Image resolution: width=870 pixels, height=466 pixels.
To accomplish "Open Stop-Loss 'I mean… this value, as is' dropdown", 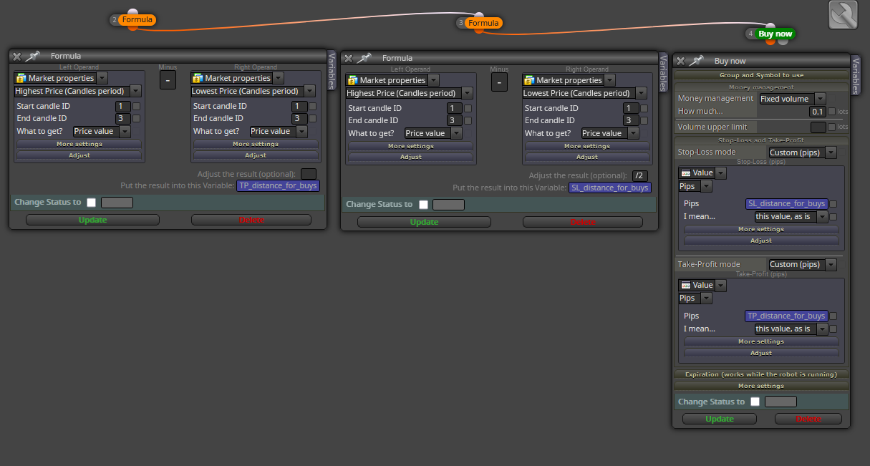I will (791, 217).
